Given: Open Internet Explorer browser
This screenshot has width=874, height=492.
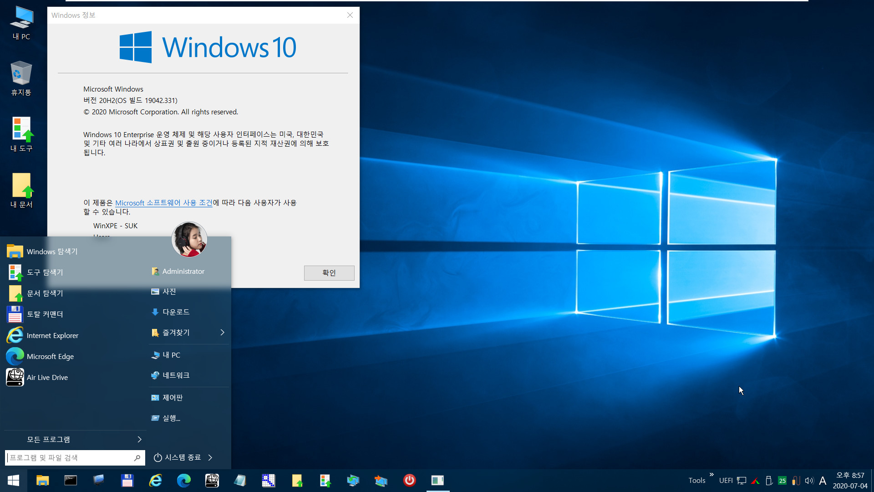Looking at the screenshot, I should [53, 335].
